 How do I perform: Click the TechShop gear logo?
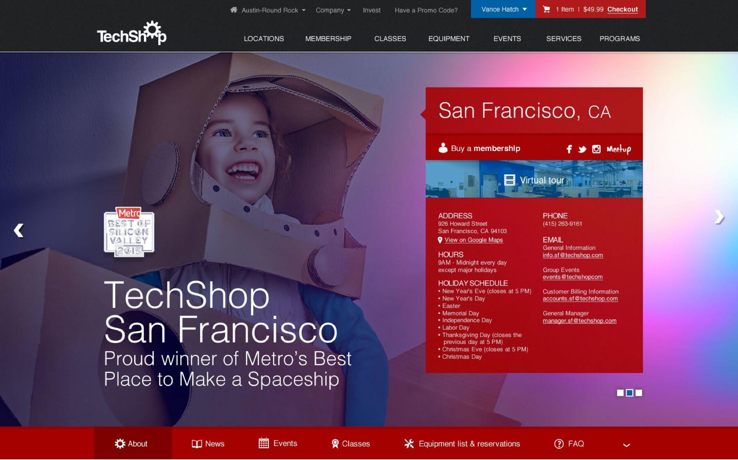point(132,33)
